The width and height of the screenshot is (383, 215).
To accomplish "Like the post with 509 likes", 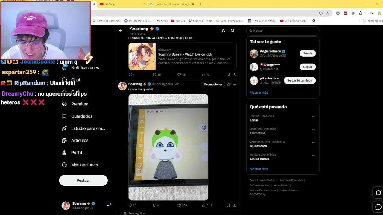I will (x=182, y=205).
